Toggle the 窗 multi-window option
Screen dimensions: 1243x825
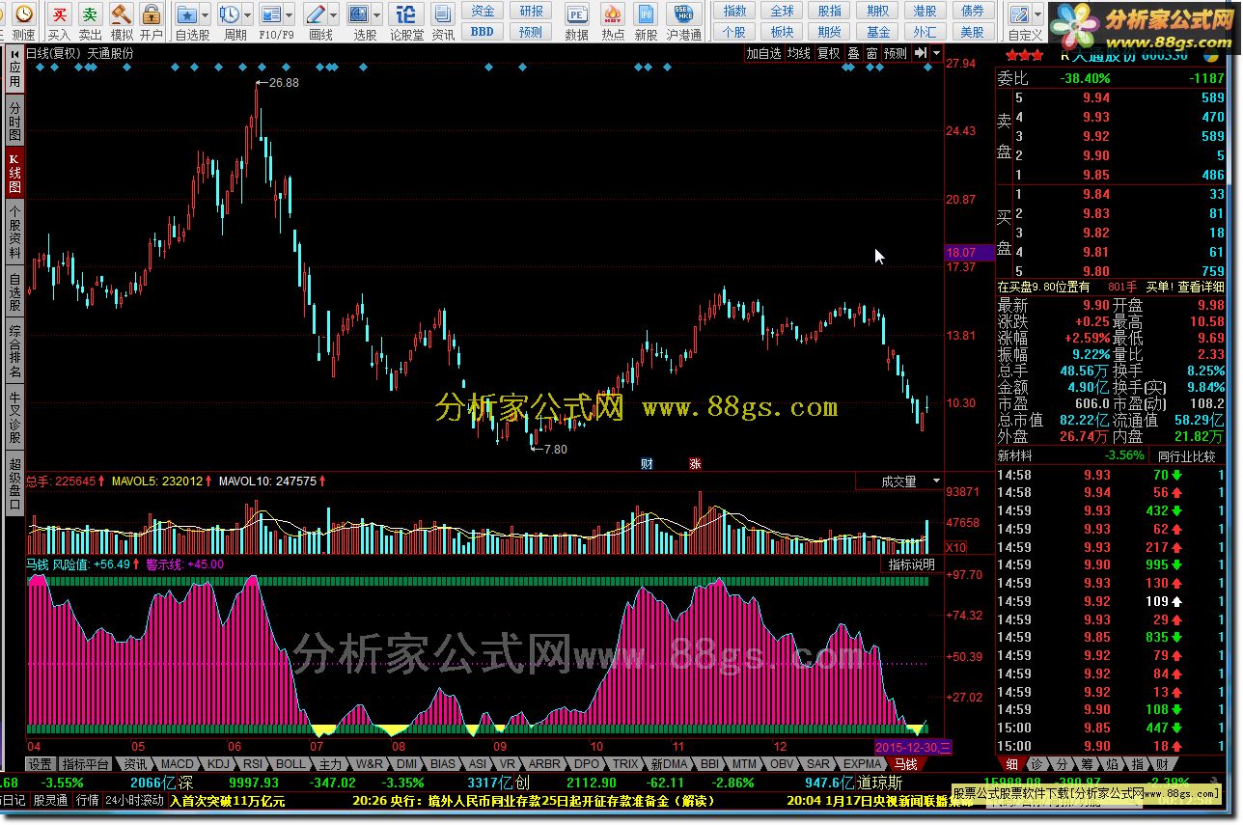click(871, 53)
